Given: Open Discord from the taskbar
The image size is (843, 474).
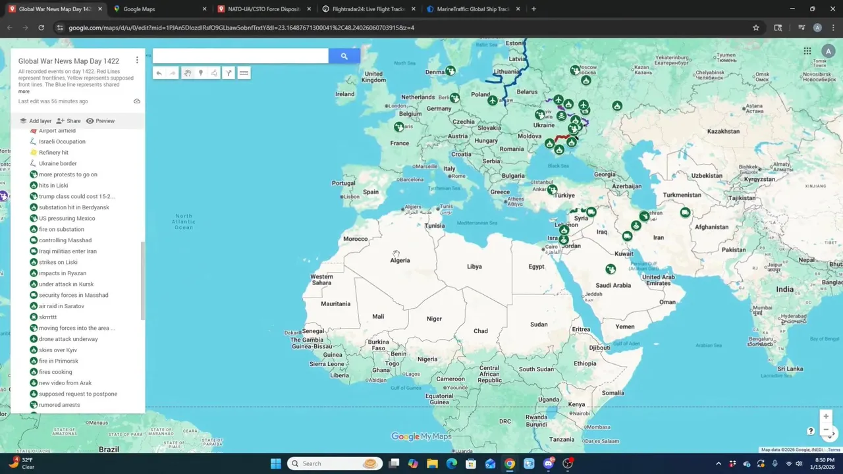Looking at the screenshot, I should (548, 463).
